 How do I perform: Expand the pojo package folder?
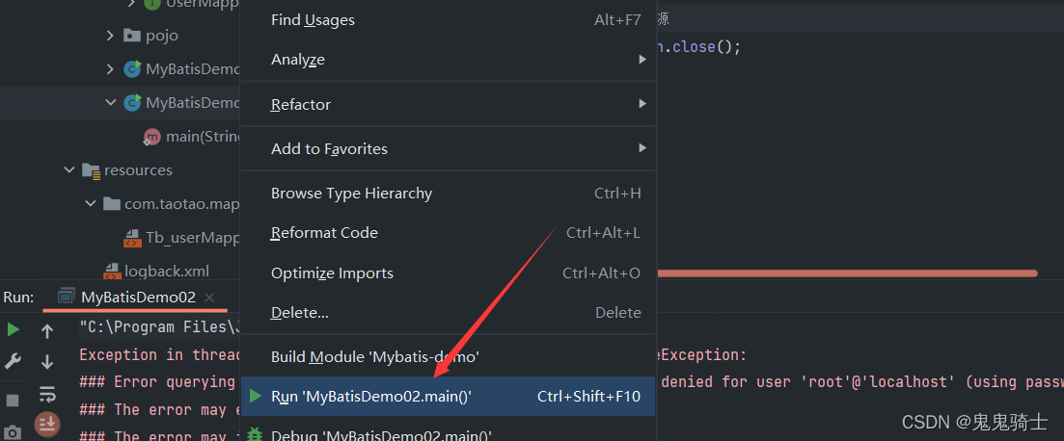pyautogui.click(x=110, y=36)
